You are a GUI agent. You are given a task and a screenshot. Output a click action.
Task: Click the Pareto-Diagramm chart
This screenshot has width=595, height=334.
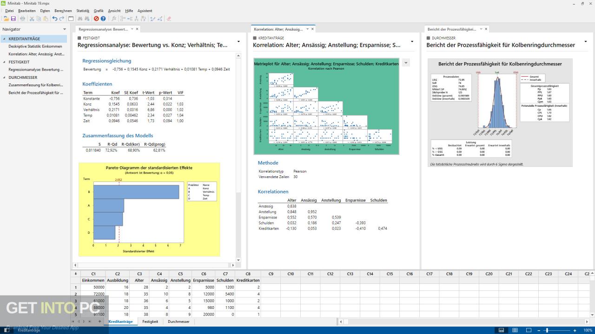pyautogui.click(x=149, y=209)
